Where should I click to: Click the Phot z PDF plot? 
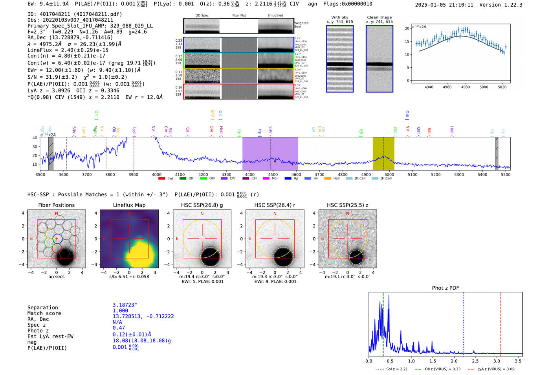[x=445, y=325]
